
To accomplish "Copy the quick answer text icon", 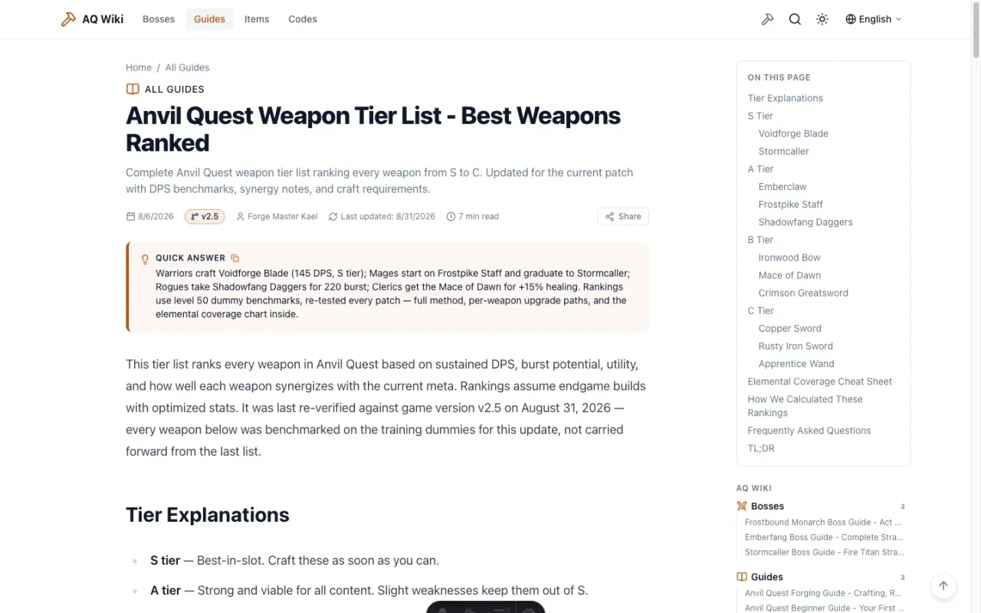I will [235, 258].
